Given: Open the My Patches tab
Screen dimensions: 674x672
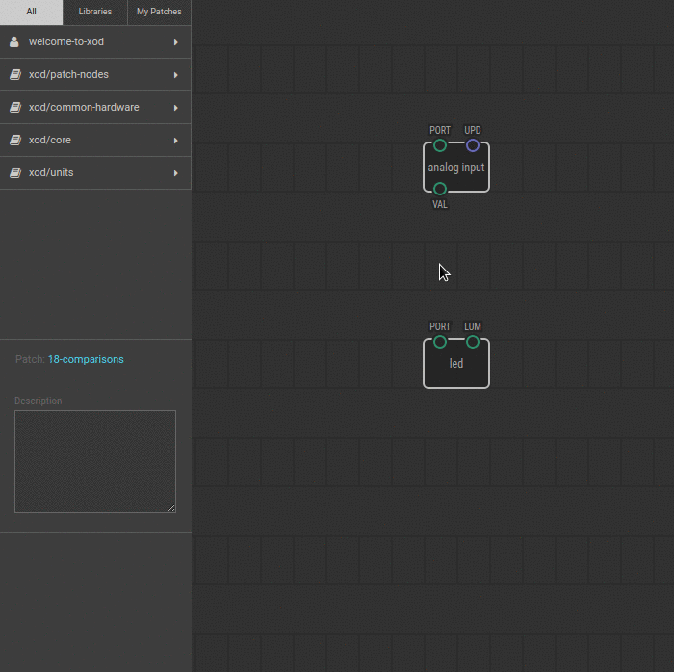Looking at the screenshot, I should 159,12.
